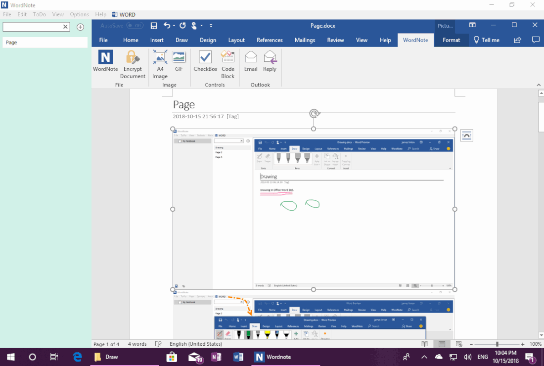544x366 pixels.
Task: Click the zoom in plus button
Action: 523,344
